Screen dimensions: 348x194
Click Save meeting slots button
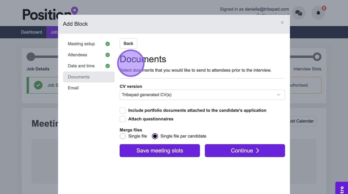[159, 150]
